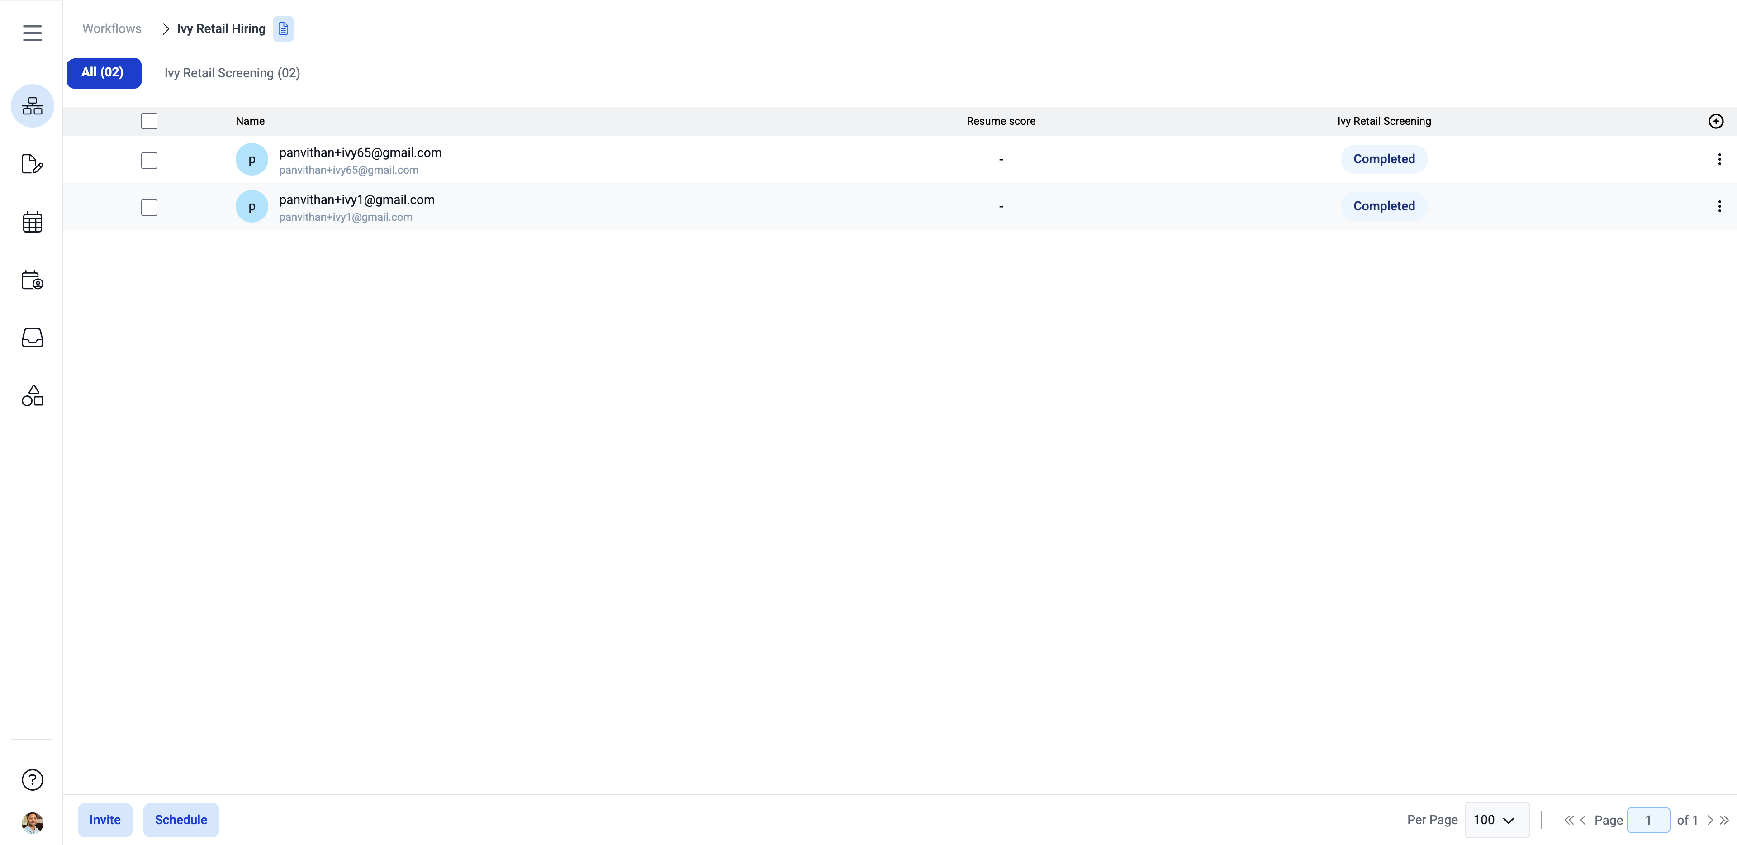Open the help question mark icon

pos(33,779)
